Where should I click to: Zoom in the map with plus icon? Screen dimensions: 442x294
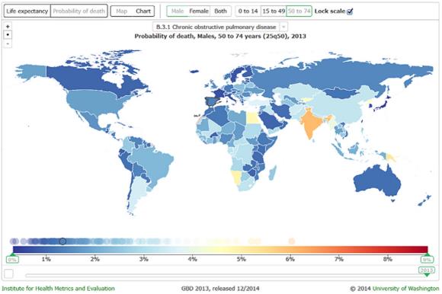coord(8,27)
